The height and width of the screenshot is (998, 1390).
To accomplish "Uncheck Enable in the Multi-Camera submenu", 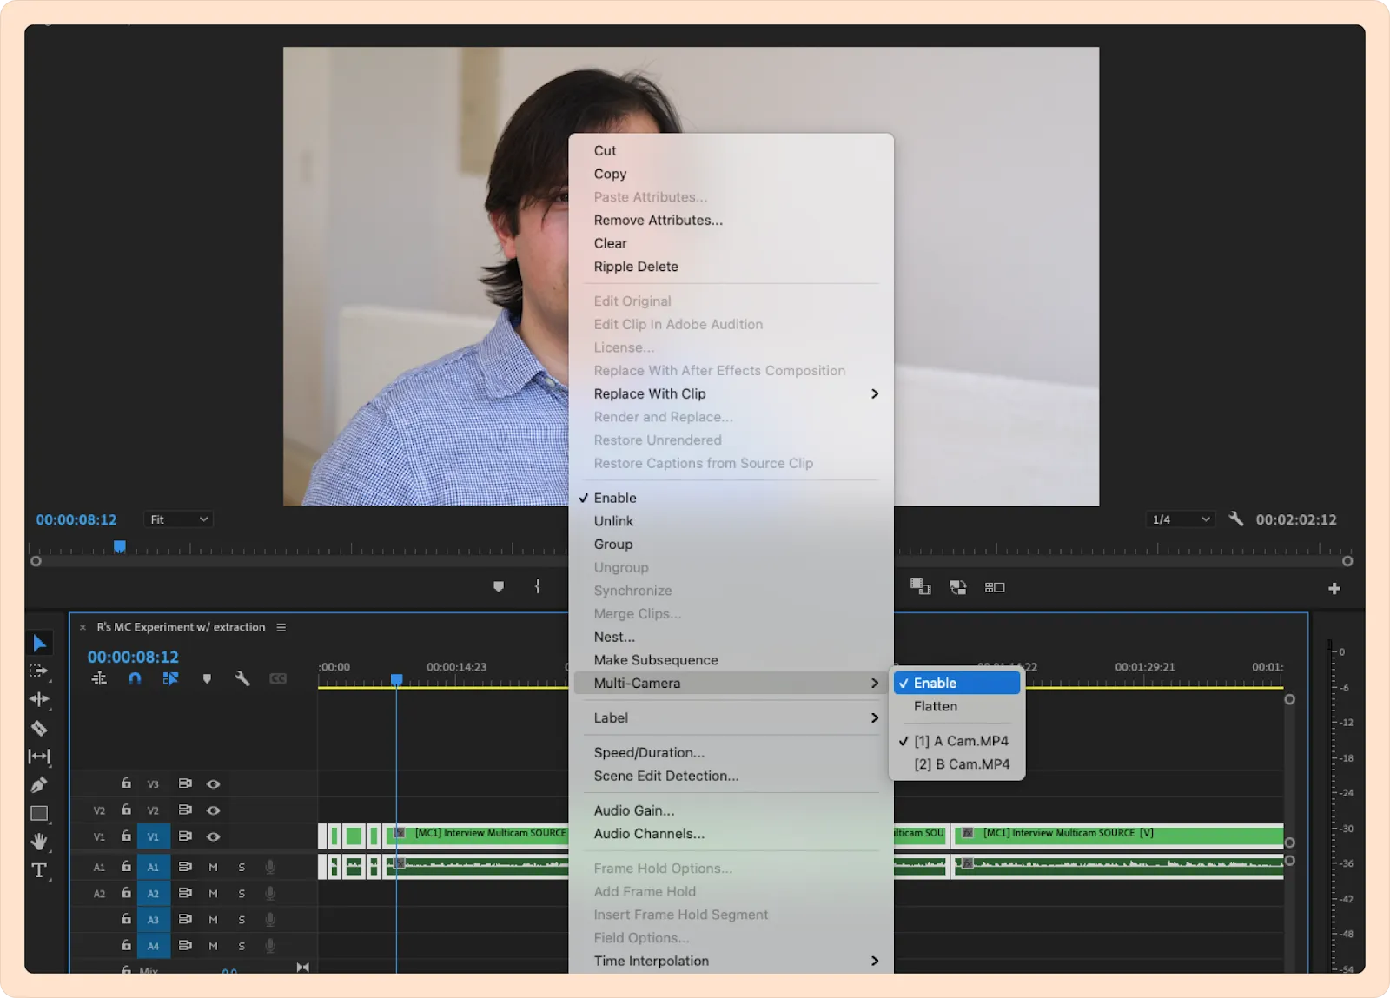I will pos(957,684).
